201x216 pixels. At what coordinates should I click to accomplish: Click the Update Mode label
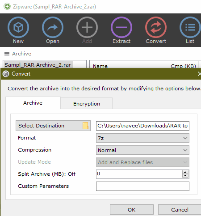[x=34, y=162]
